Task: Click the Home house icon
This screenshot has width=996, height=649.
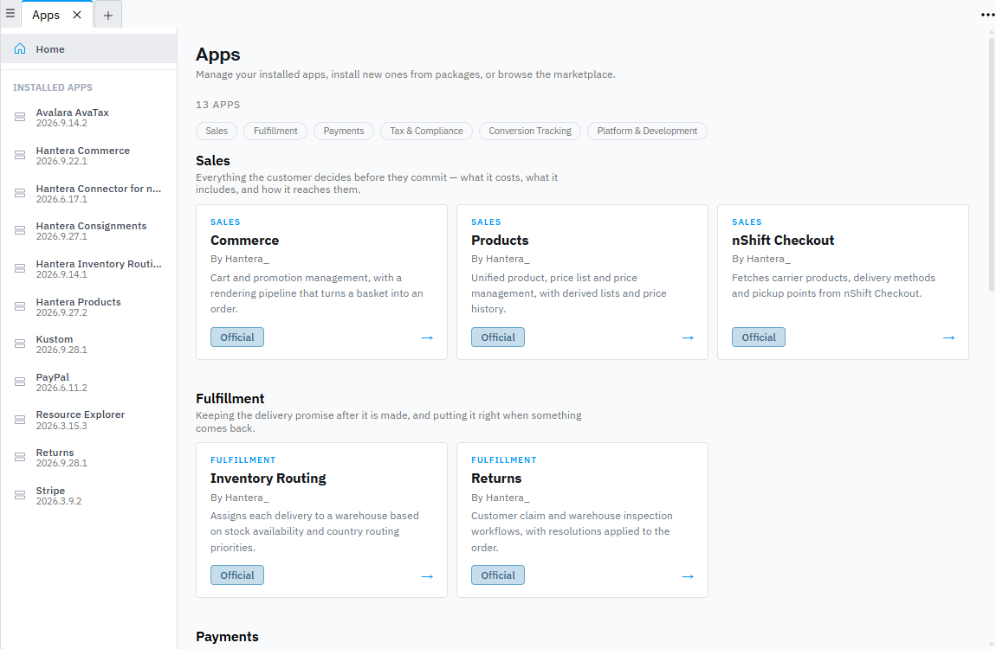Action: [20, 48]
